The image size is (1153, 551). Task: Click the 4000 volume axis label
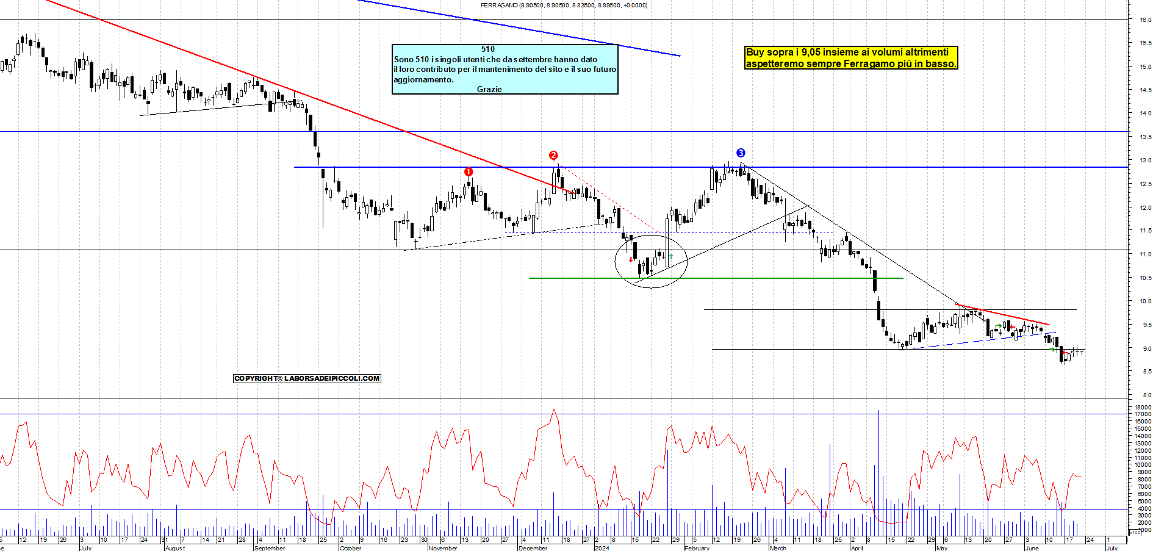click(1144, 508)
